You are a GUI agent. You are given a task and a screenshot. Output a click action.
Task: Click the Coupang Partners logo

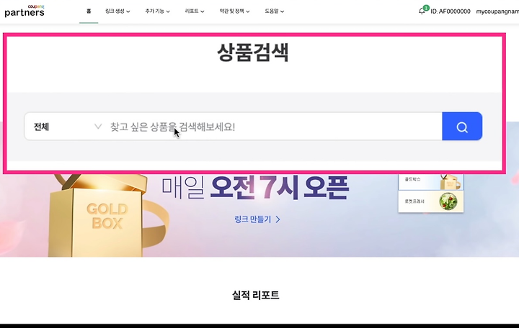coord(25,12)
